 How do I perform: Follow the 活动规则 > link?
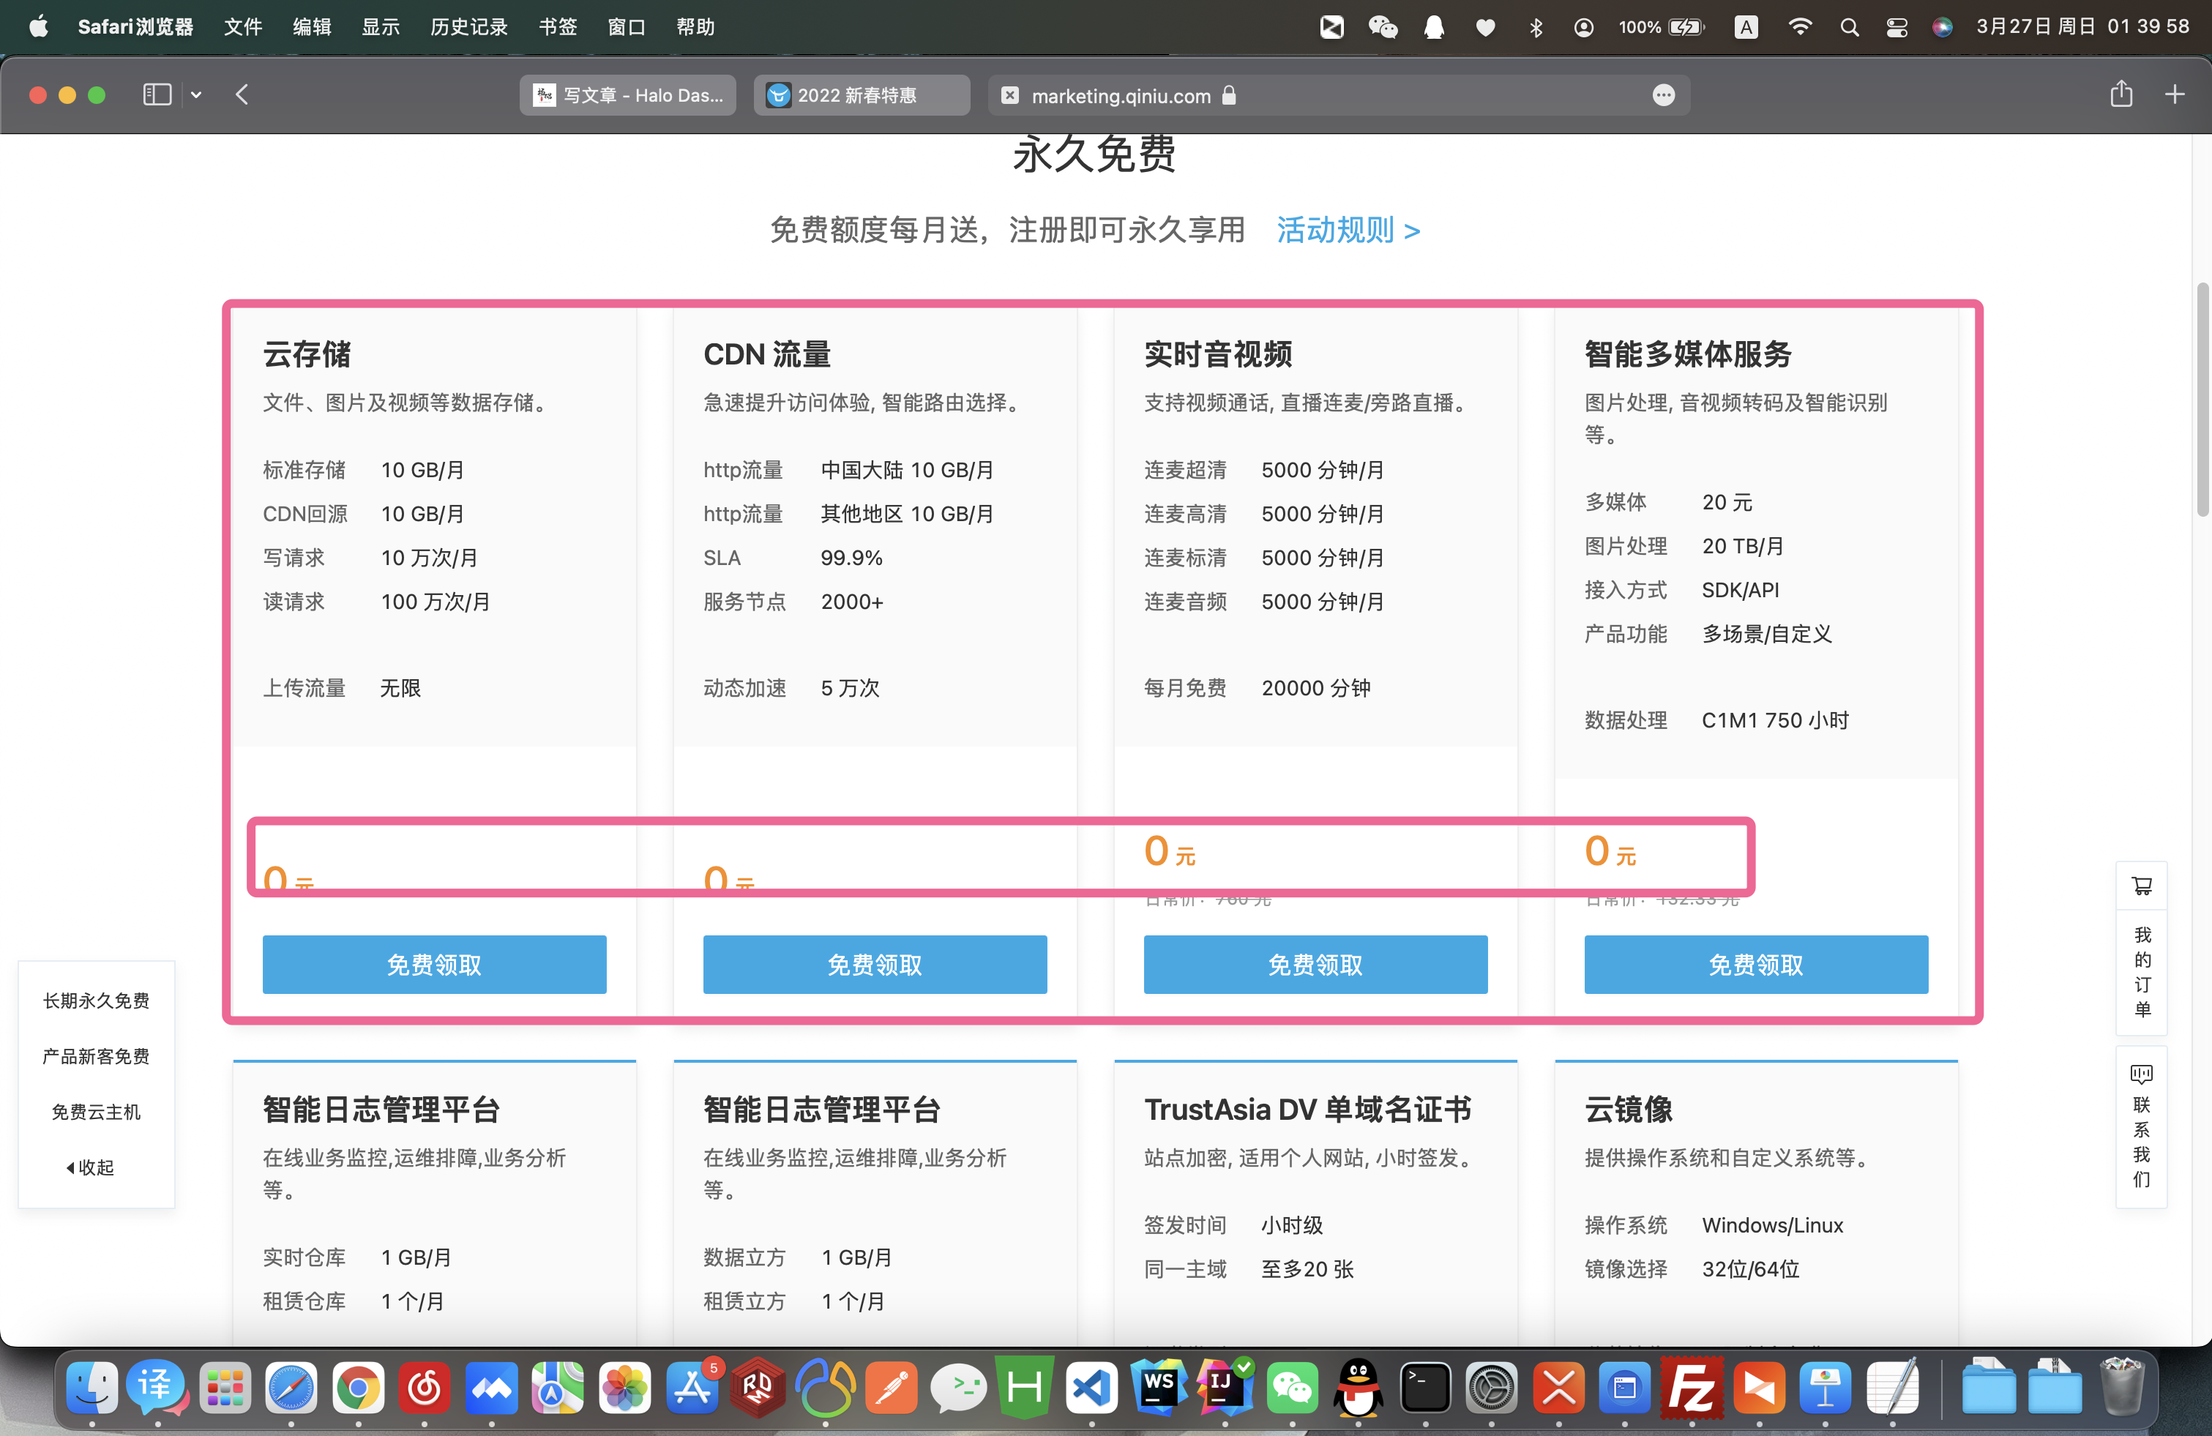tap(1348, 230)
